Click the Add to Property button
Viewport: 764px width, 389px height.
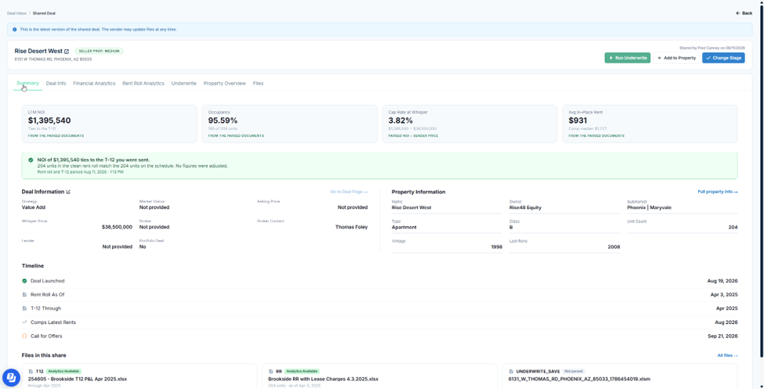point(676,58)
